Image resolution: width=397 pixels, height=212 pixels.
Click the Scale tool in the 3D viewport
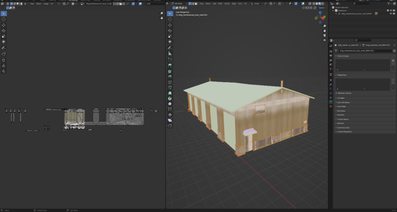coord(170,36)
